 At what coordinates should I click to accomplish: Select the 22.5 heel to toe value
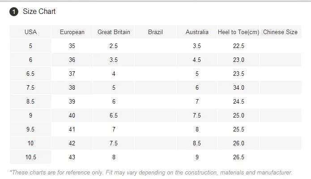coord(239,46)
